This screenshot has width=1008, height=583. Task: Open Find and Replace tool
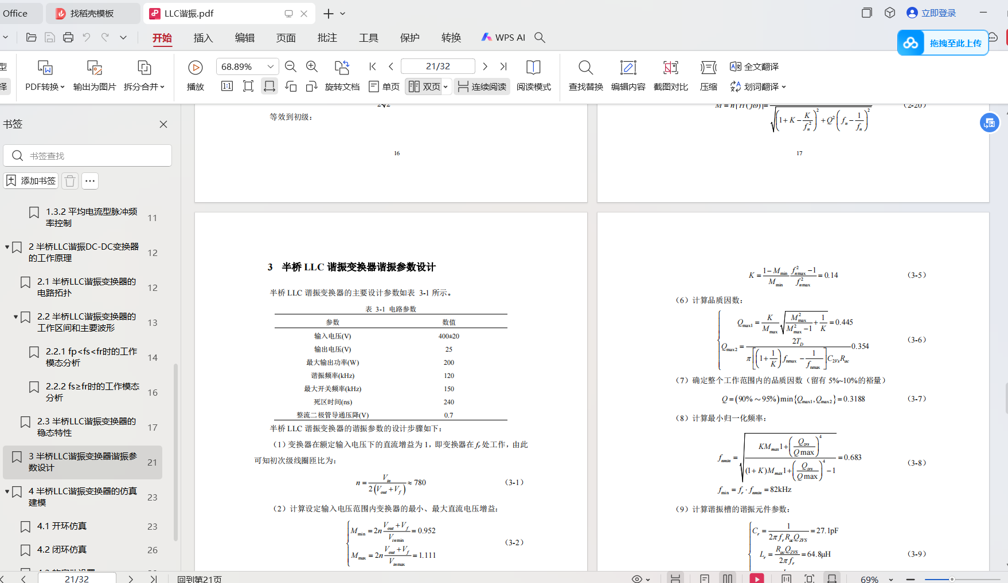pos(585,76)
